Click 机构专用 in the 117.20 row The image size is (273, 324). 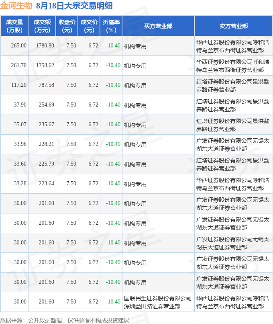(135, 86)
